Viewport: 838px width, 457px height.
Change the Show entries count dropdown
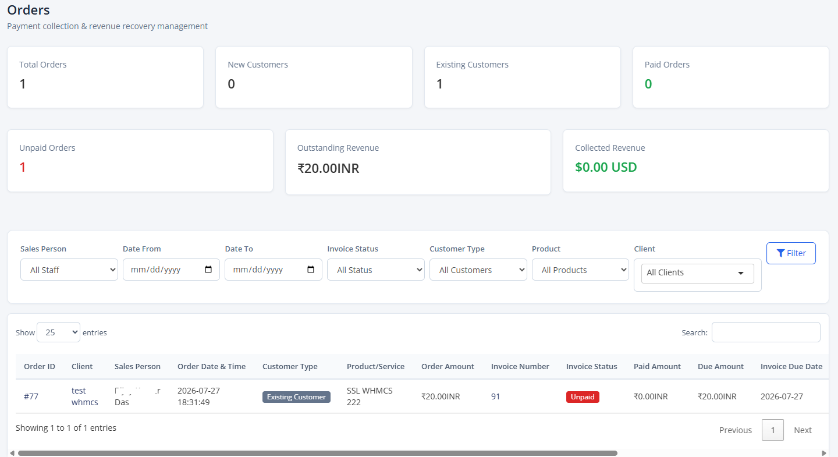pos(58,332)
